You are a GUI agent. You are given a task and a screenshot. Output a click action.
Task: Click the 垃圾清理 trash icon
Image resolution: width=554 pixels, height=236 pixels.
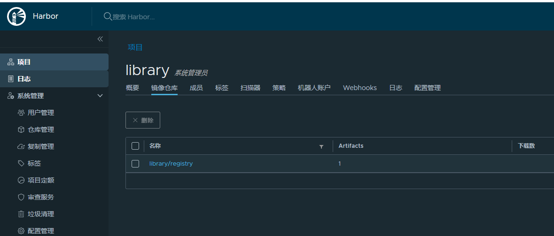coord(21,214)
